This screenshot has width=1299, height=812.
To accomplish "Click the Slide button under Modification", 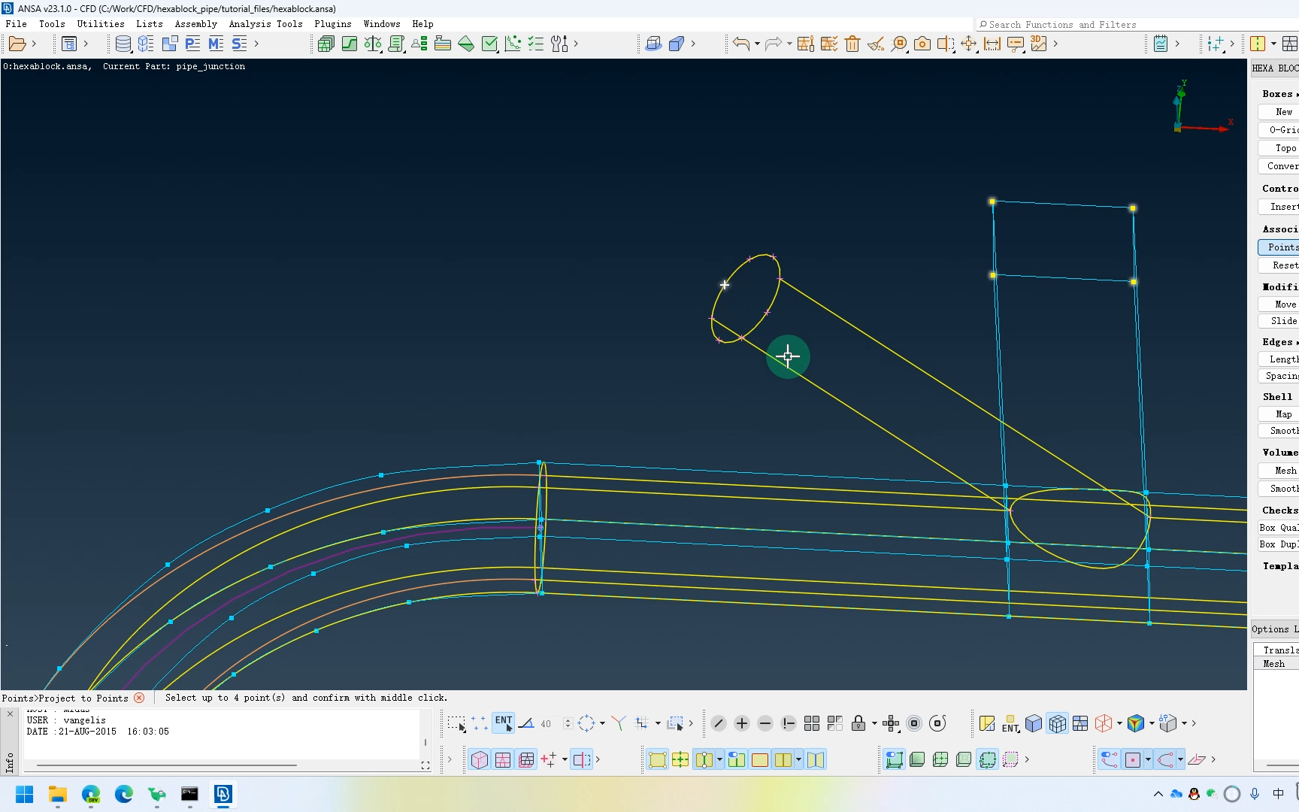I will coord(1279,321).
